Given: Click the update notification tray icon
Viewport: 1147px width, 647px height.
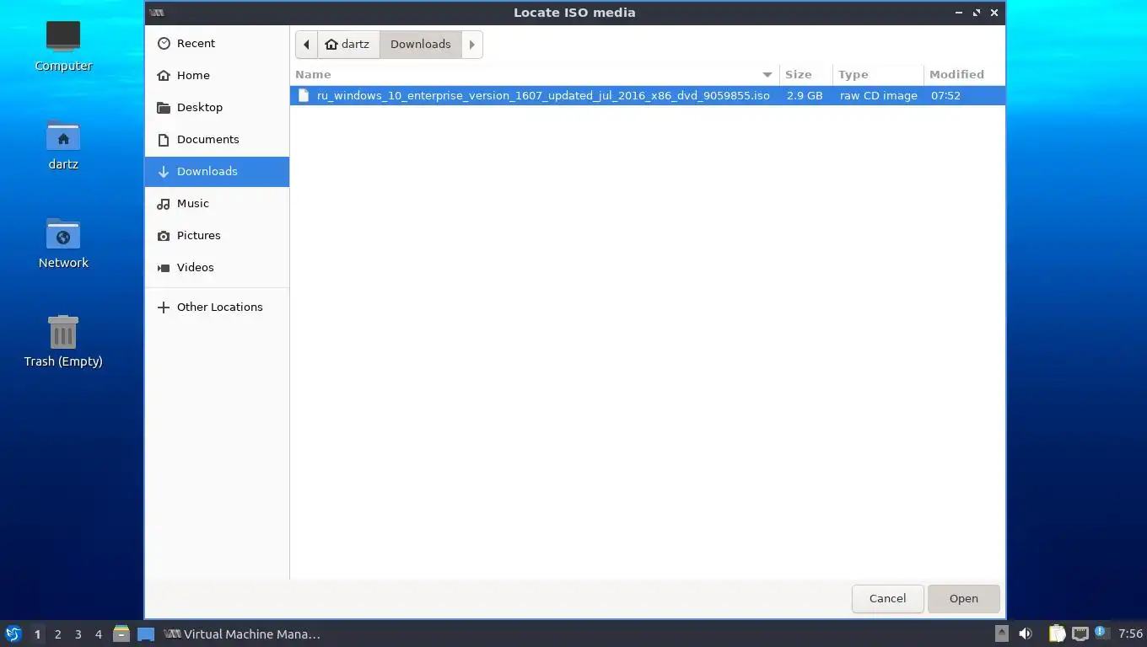Looking at the screenshot, I should (x=1101, y=633).
